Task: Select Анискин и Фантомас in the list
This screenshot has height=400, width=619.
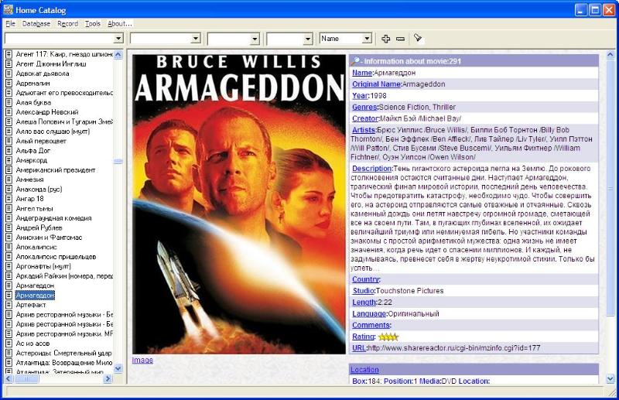Action: coord(49,238)
